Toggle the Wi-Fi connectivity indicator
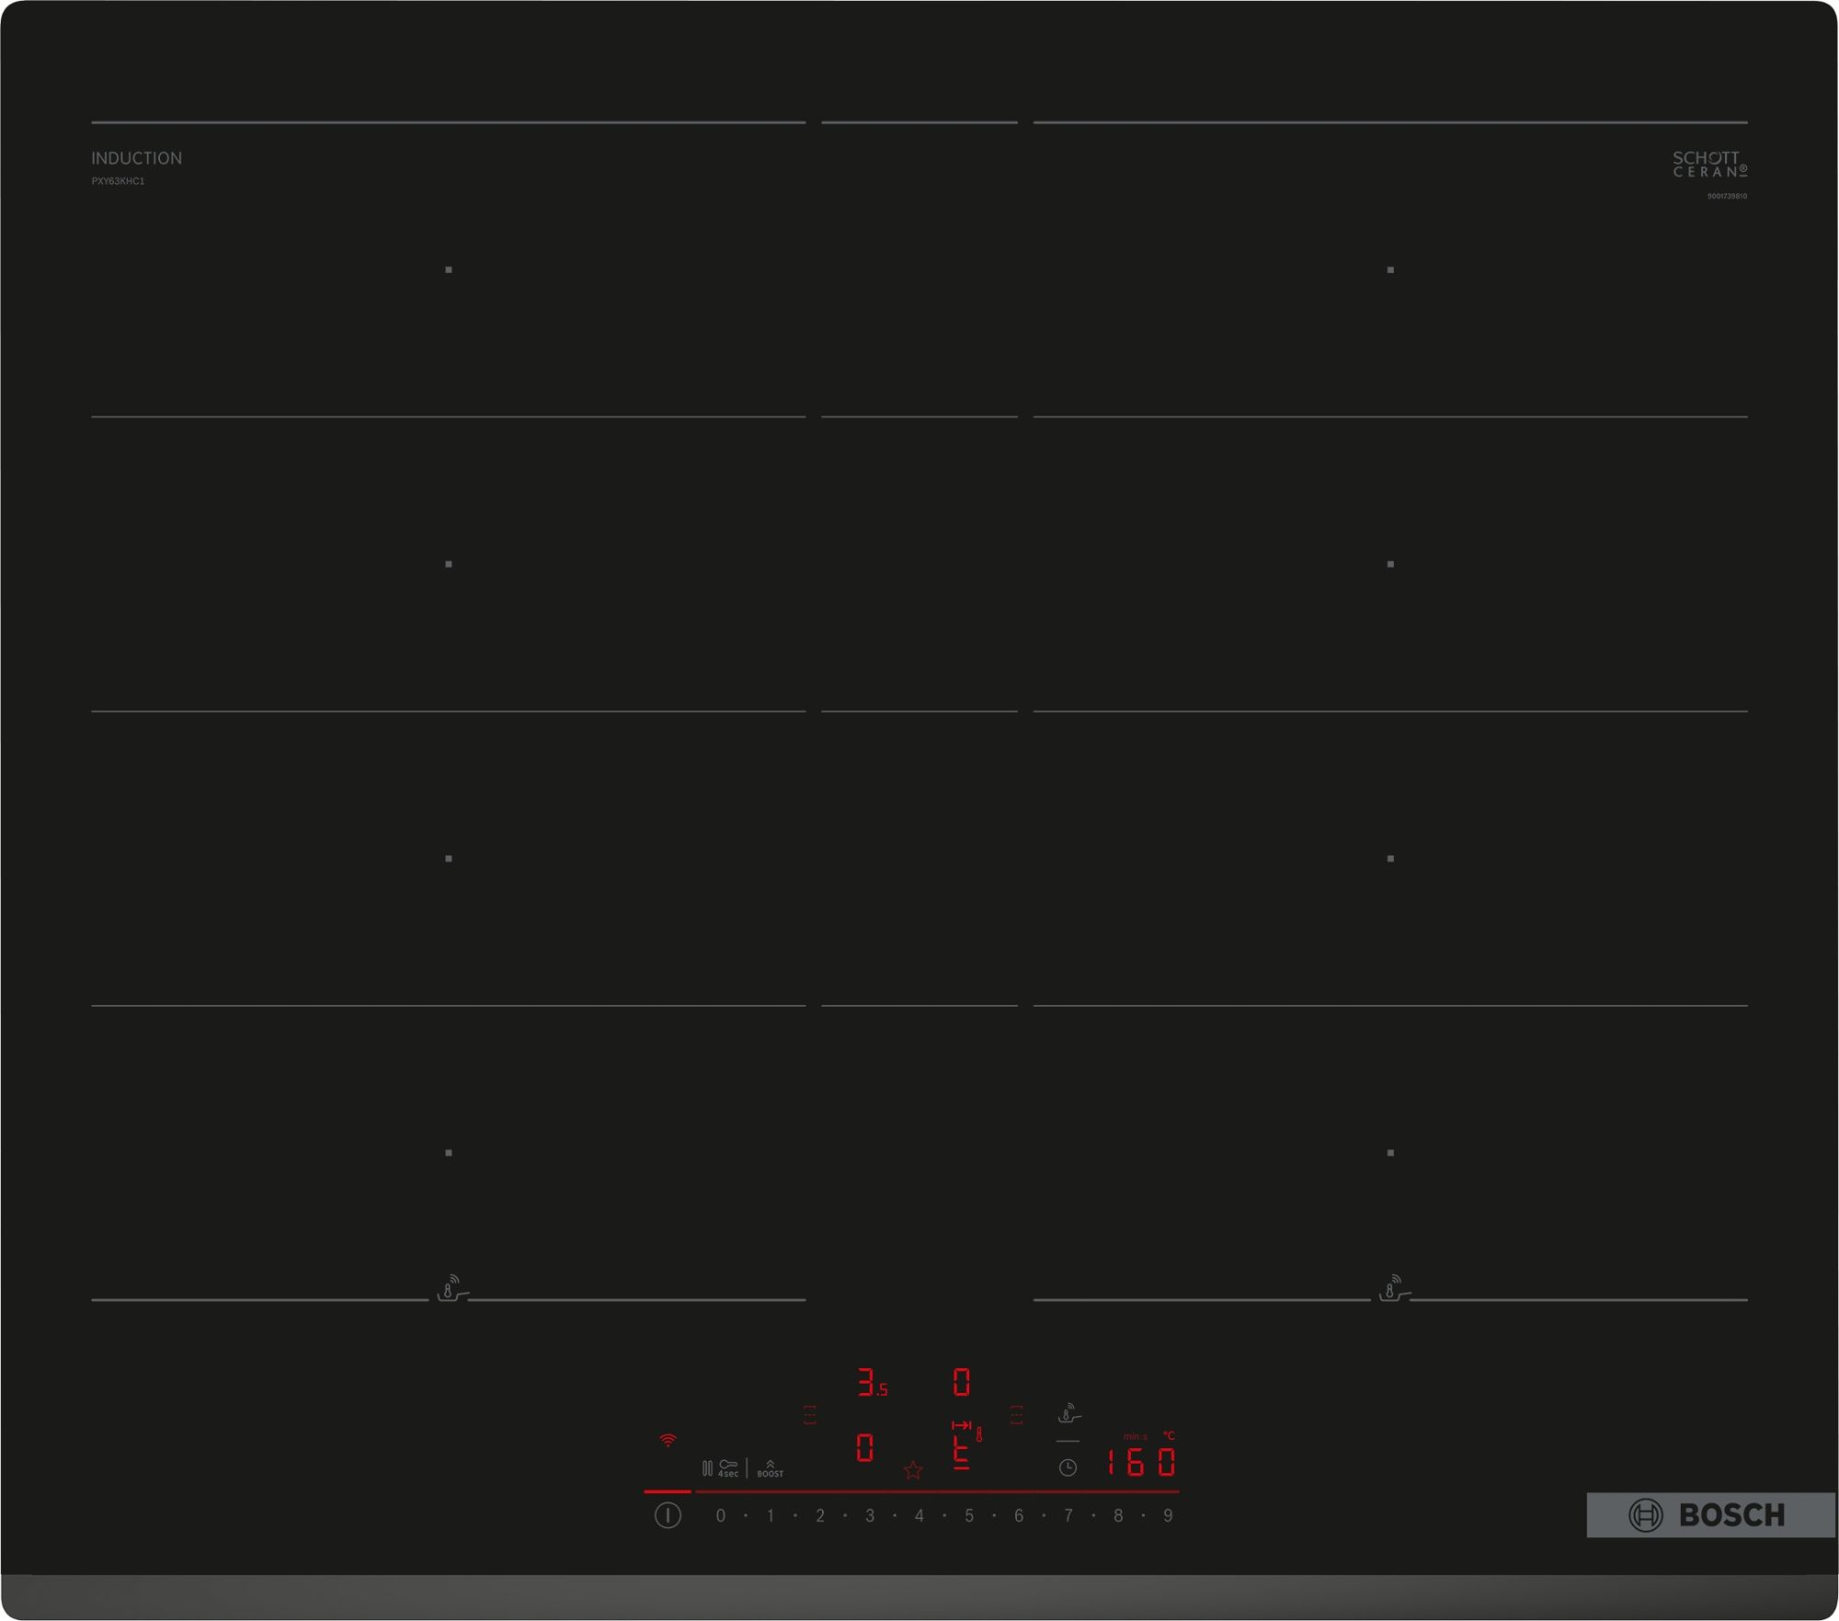 coord(668,1440)
